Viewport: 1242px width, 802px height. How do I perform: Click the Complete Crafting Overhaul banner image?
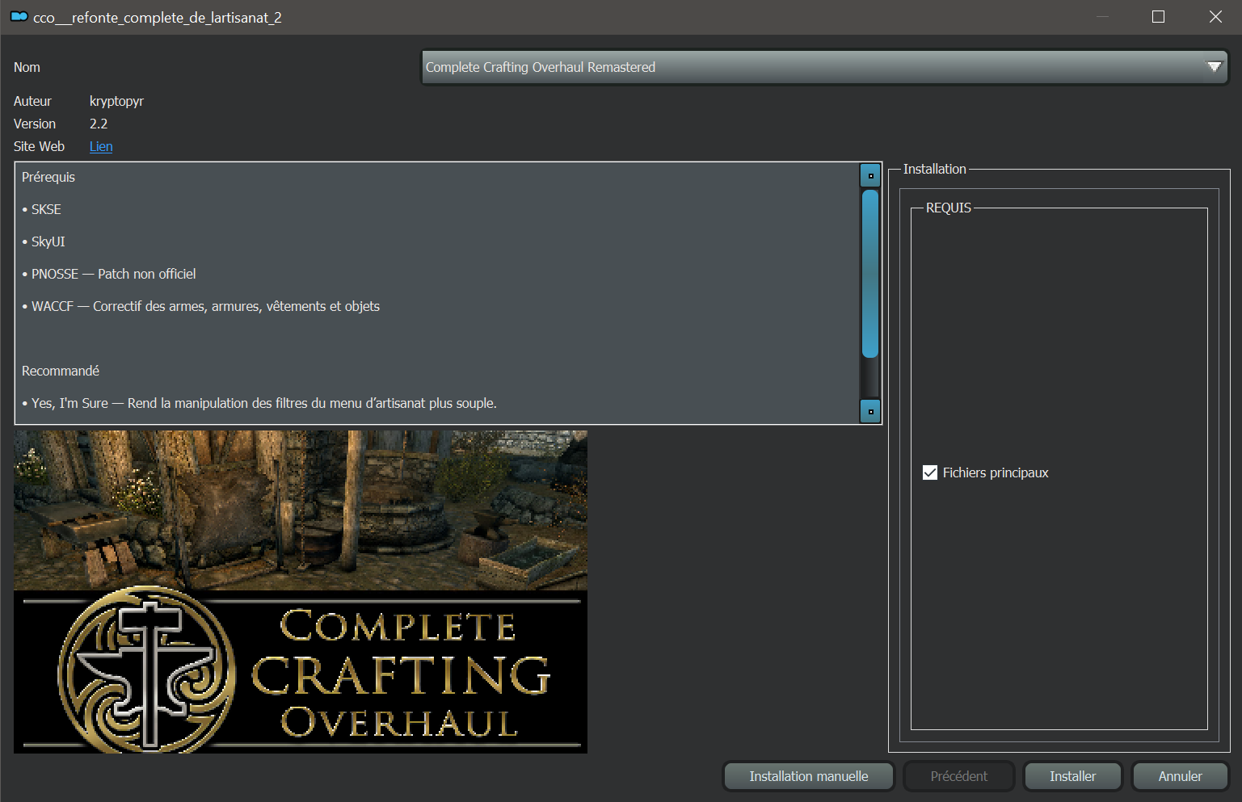tap(301, 592)
